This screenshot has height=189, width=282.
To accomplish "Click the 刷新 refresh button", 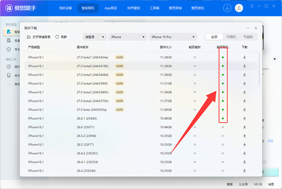I will click(61, 37).
